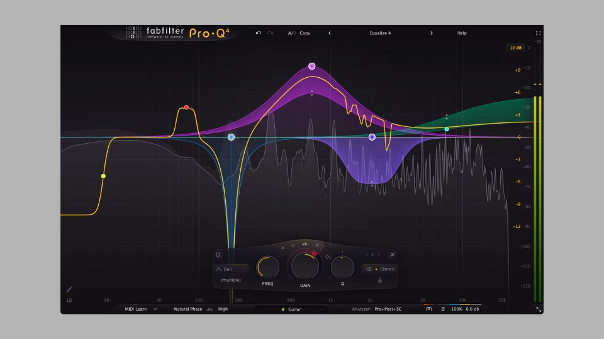Toggle full screen mode icon
The image size is (604, 339).
[x=538, y=33]
